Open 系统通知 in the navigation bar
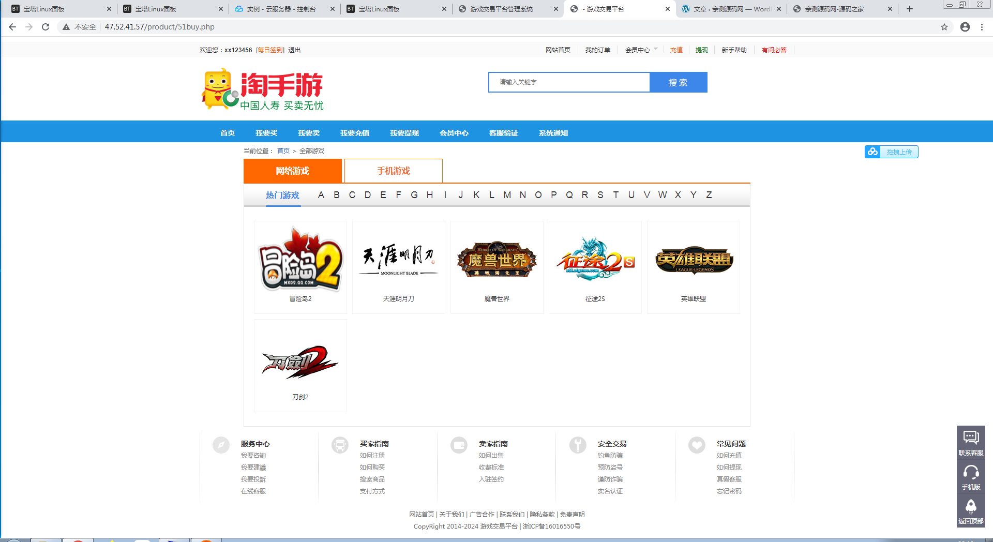The height and width of the screenshot is (542, 993). (x=553, y=133)
